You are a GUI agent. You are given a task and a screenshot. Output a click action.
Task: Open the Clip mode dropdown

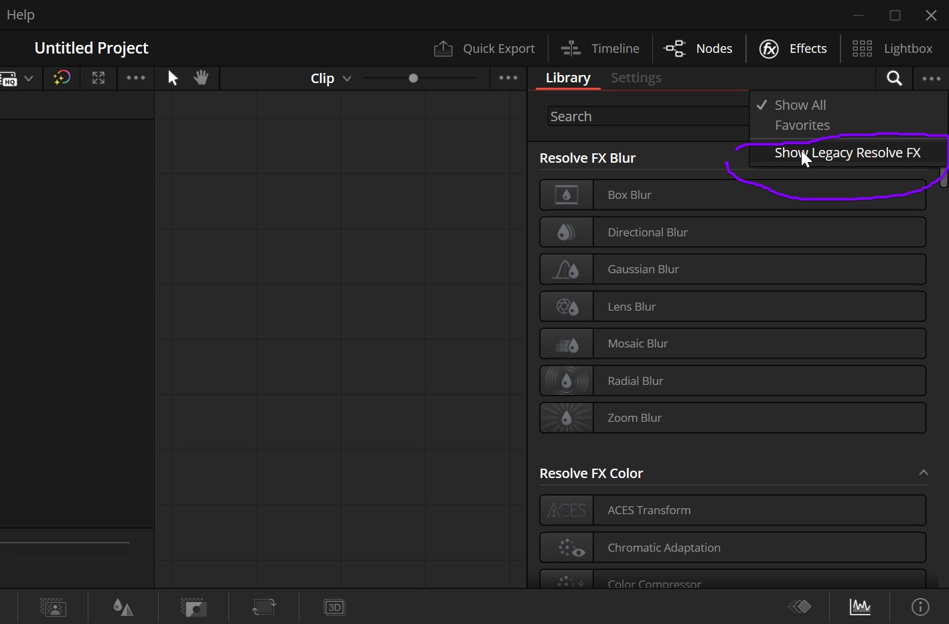[x=331, y=78]
